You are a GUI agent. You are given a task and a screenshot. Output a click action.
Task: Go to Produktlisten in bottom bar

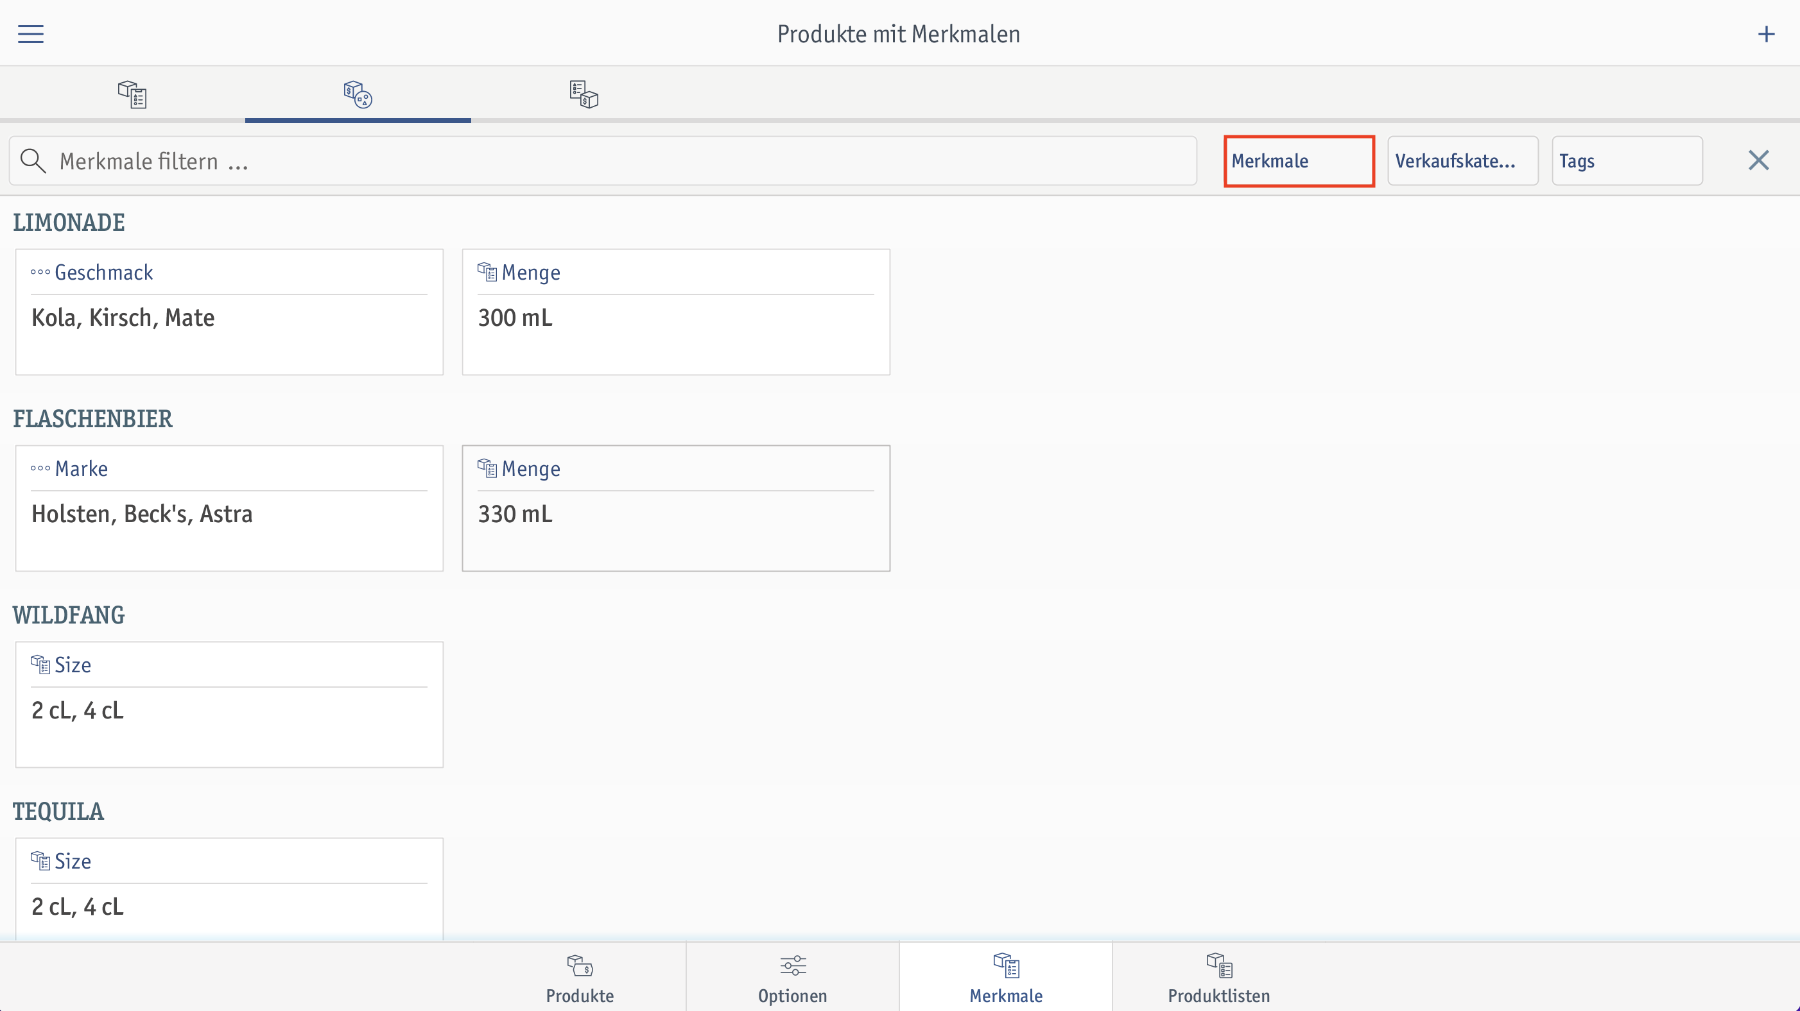point(1218,978)
